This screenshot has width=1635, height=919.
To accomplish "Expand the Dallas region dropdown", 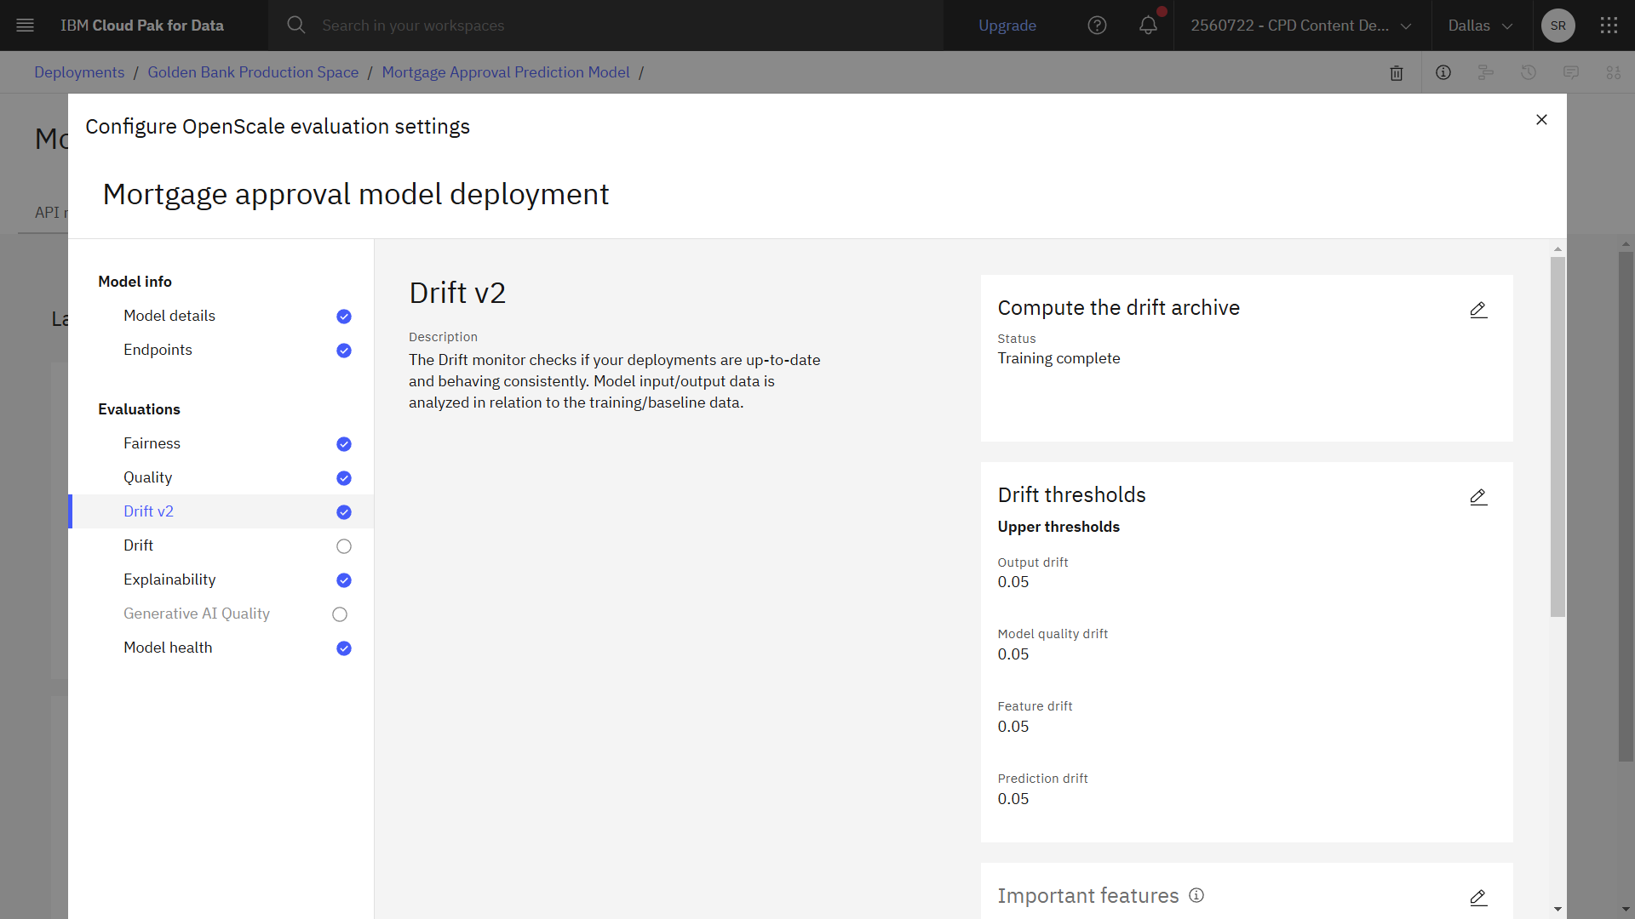I will click(1480, 26).
